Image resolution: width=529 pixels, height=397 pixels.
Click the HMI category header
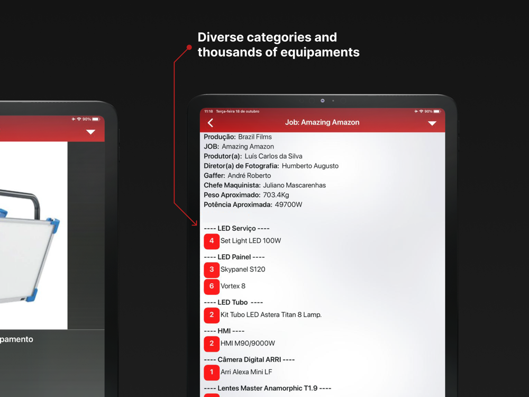[224, 331]
